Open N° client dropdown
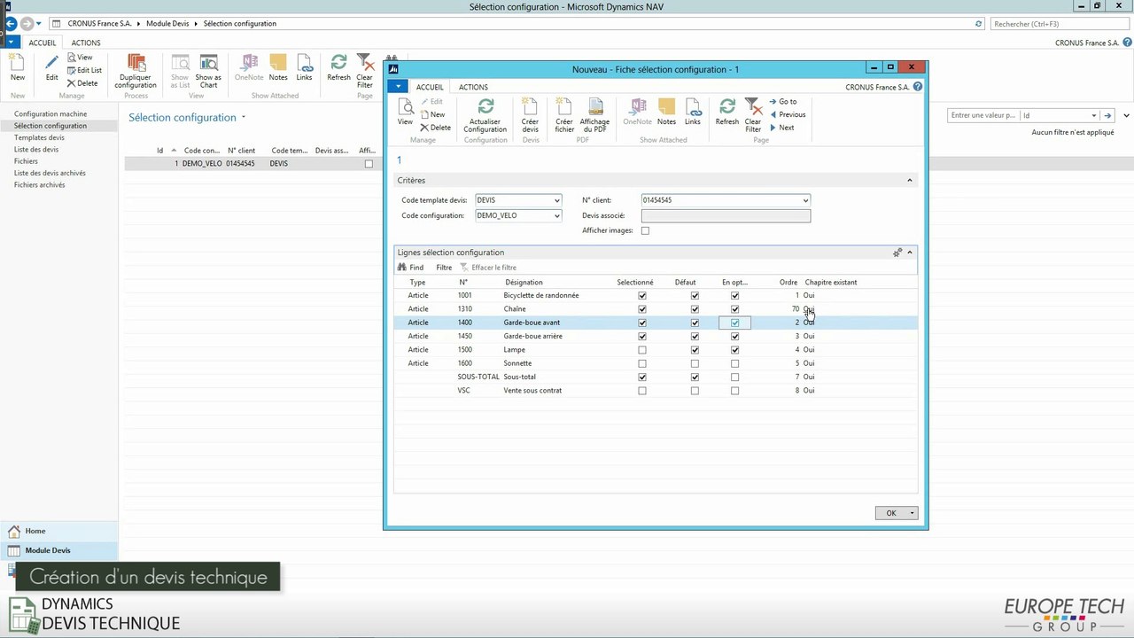Screen dimensions: 1134x638 [x=805, y=200]
